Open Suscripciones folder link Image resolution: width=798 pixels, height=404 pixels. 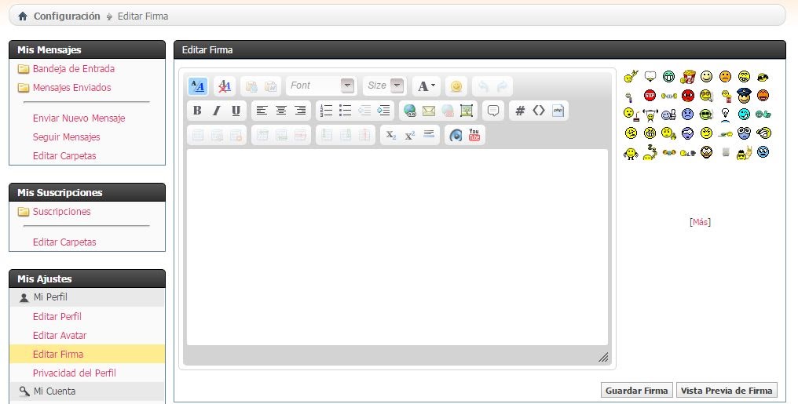point(61,211)
